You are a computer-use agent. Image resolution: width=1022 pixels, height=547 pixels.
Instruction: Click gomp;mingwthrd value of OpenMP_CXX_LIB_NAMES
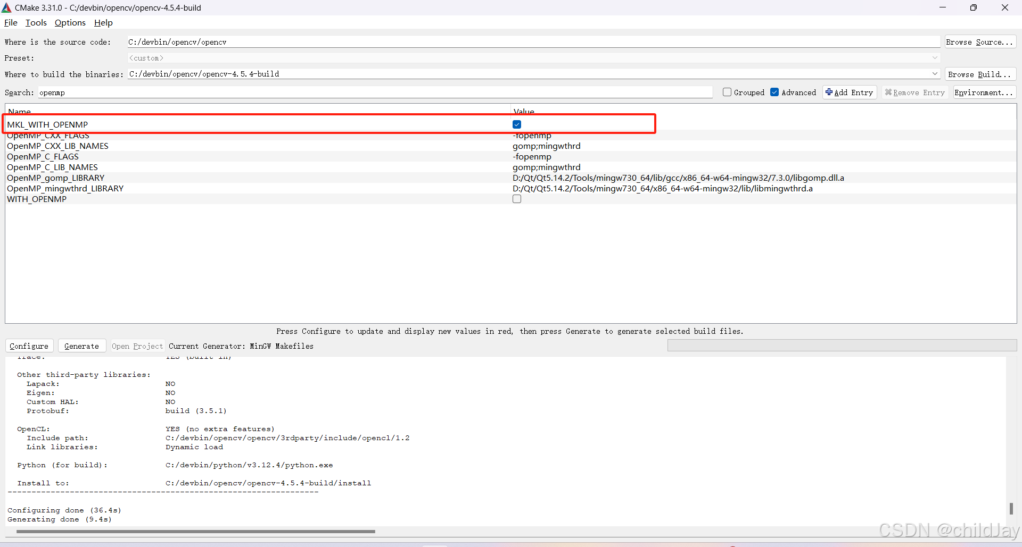[547, 146]
